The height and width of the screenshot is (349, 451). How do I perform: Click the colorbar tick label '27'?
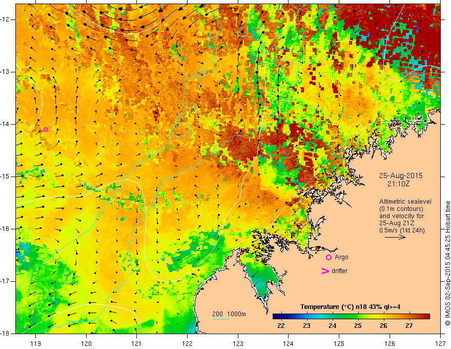(x=409, y=326)
